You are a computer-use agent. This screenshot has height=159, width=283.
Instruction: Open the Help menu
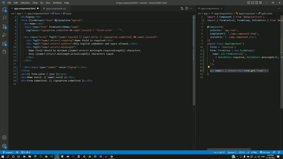(67, 3)
